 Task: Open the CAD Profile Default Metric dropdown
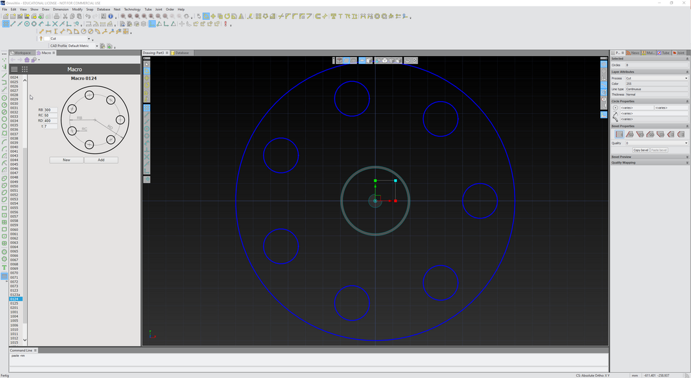tap(97, 46)
